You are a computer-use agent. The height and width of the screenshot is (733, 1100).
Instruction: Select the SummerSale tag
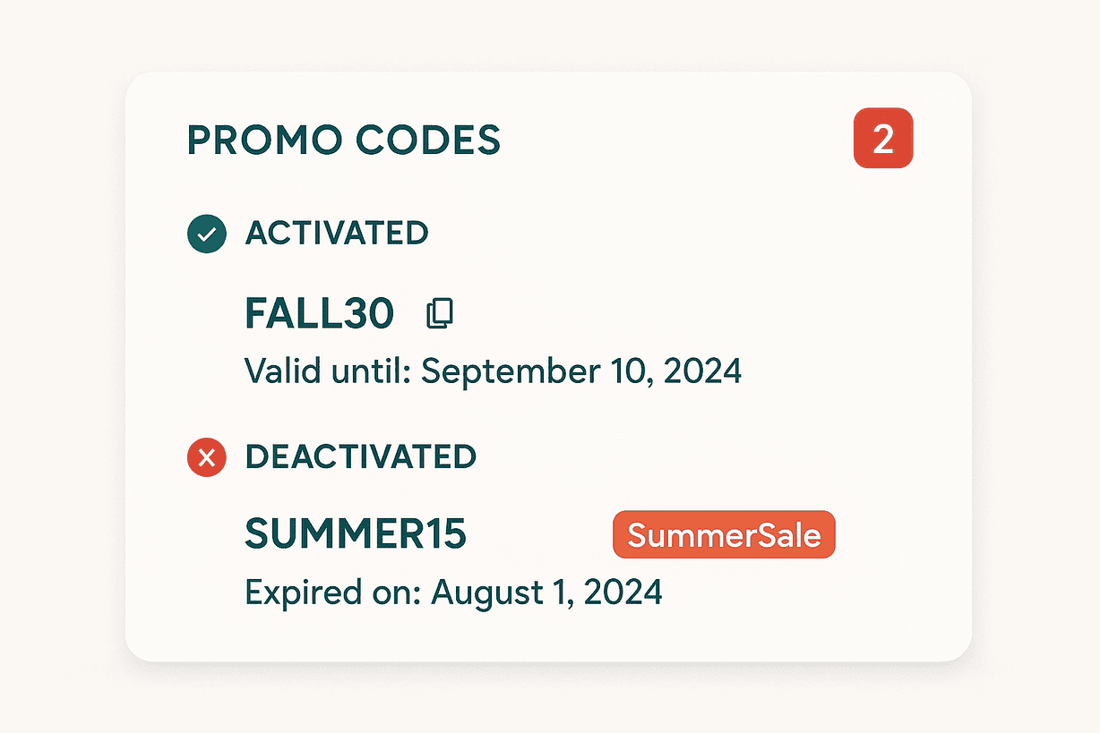pos(724,535)
